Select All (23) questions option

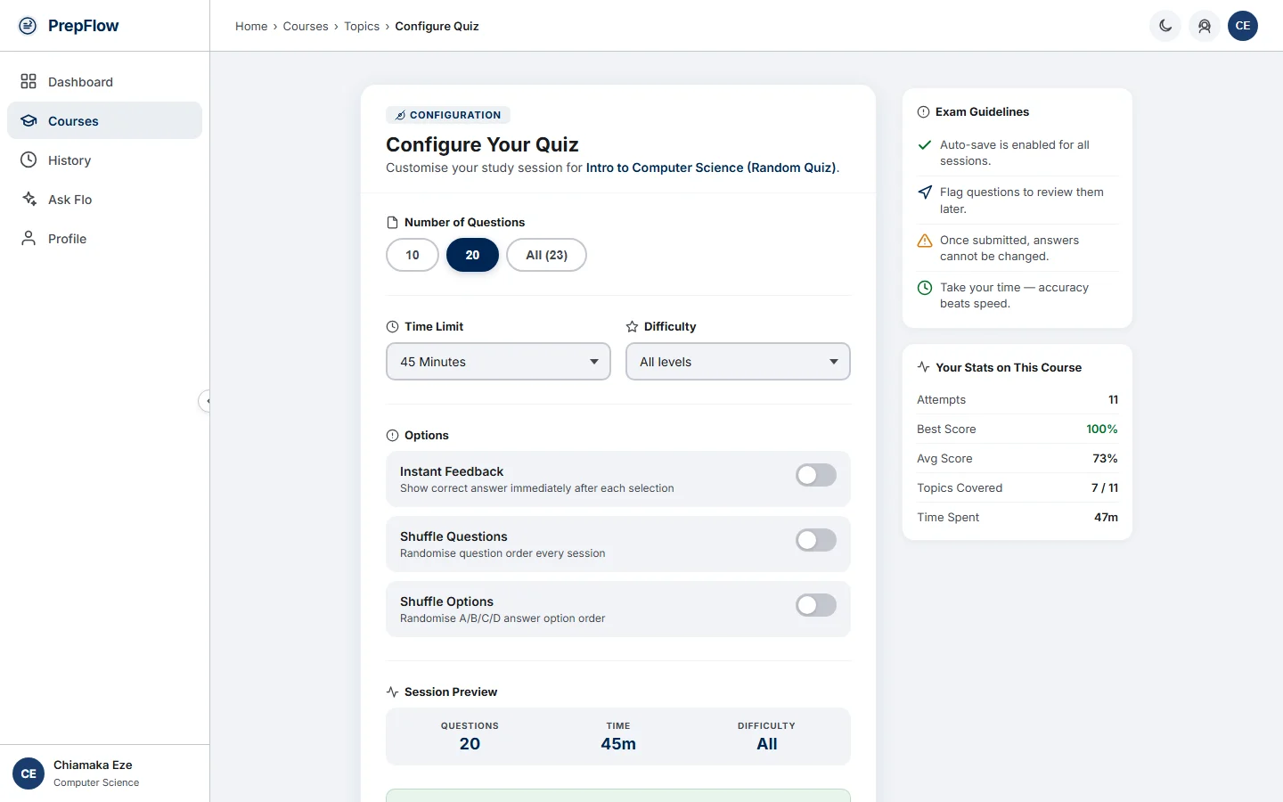(x=546, y=255)
